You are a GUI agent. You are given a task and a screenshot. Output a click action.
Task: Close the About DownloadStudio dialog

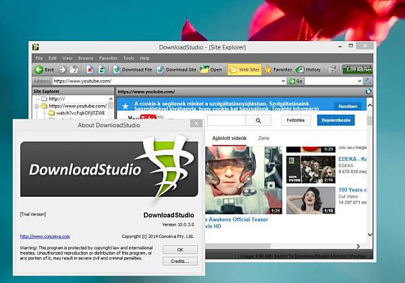coord(196,123)
